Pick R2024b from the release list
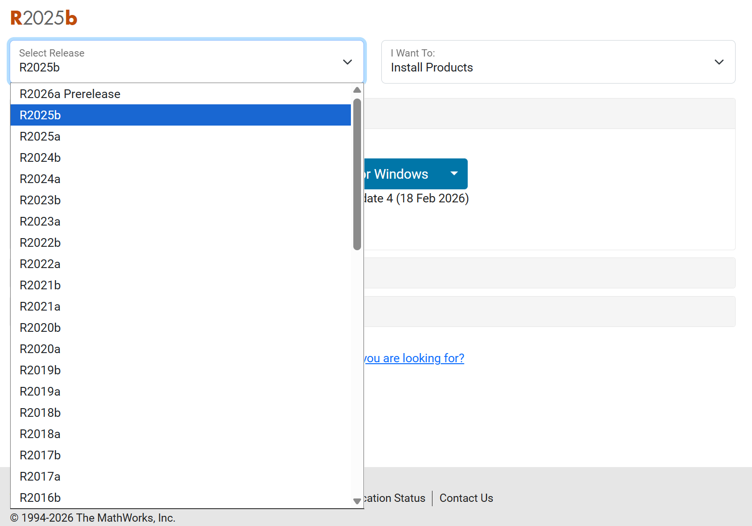This screenshot has height=526, width=752. click(181, 157)
